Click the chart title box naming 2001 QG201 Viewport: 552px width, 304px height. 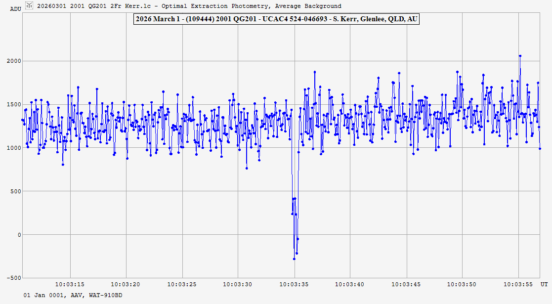click(276, 19)
